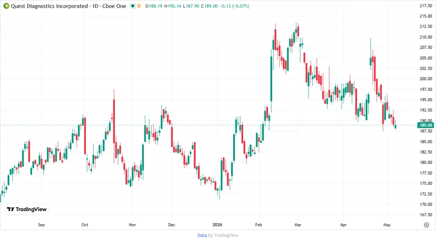Click the high value H190.14
Viewport: 436px width, 241px height.
tap(172, 6)
